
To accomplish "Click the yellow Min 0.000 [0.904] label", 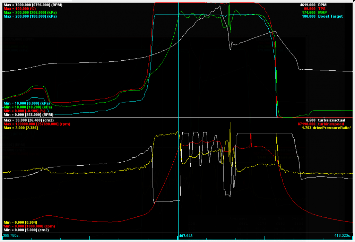I will click(x=20, y=222).
